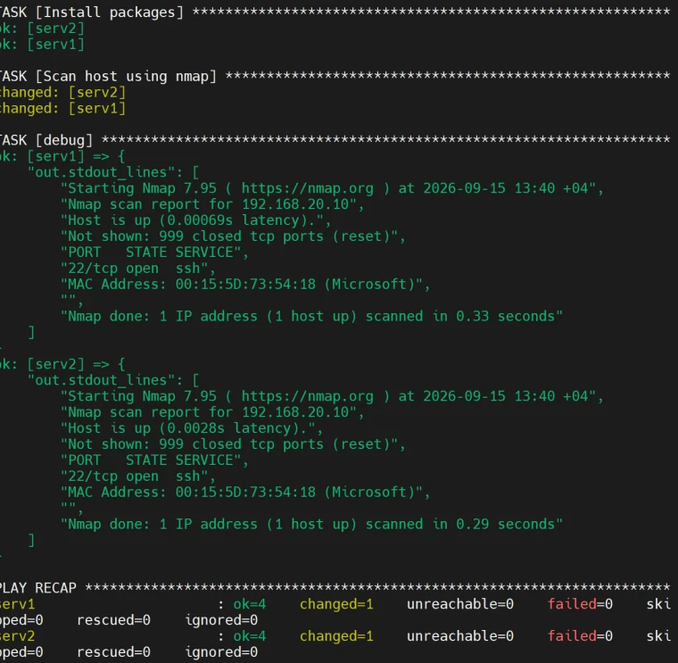
Task: Click 'failed=0' in serv2 recap row
Action: 580,636
